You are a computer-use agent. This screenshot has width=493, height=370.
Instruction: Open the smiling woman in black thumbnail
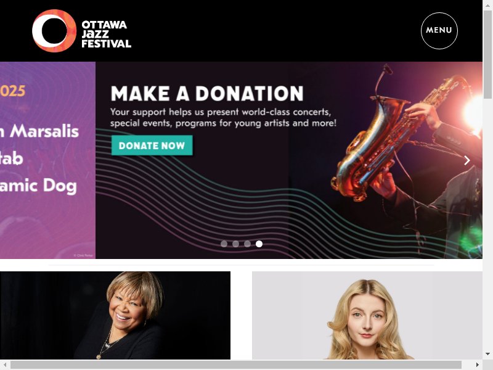[x=115, y=315]
